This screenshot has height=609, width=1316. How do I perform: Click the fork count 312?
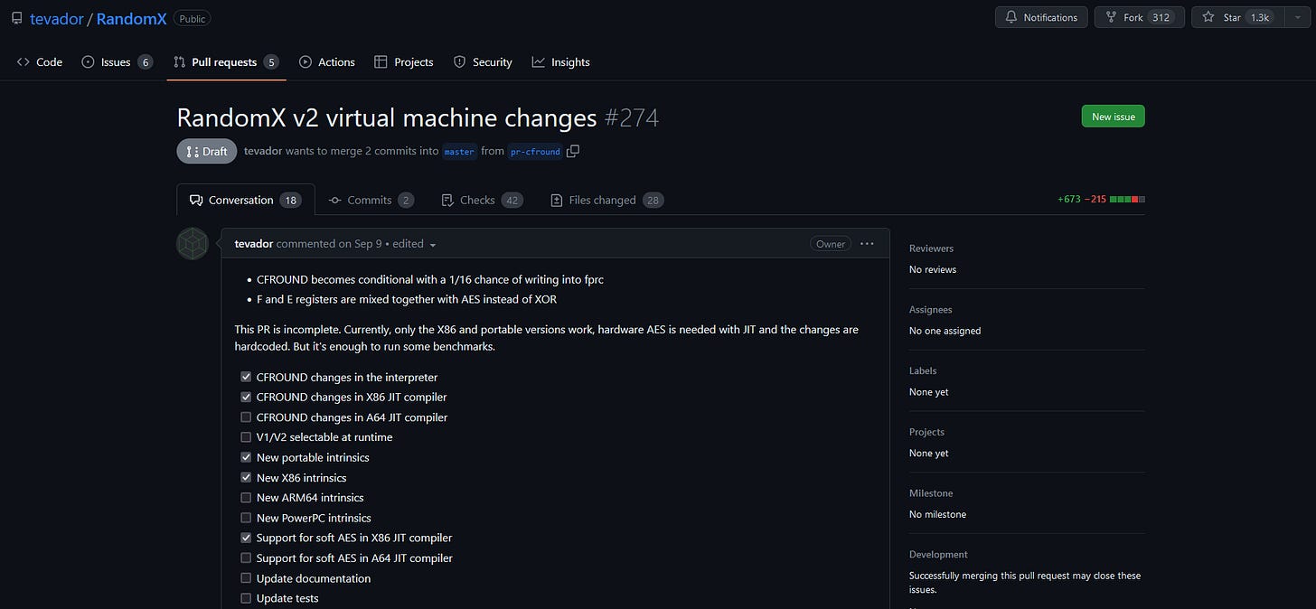tap(1161, 17)
